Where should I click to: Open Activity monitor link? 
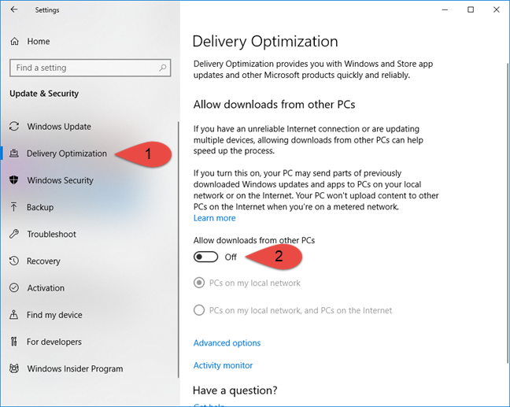click(223, 365)
